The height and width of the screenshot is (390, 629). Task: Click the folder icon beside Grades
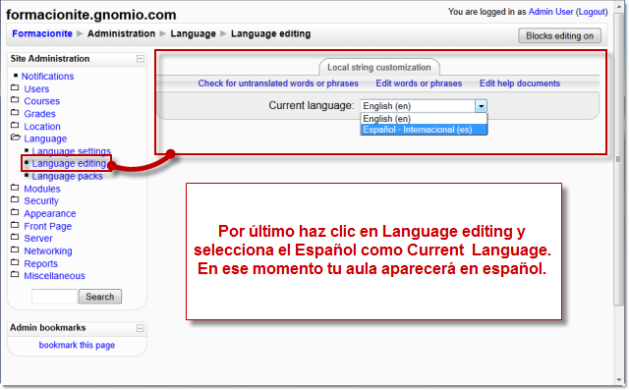click(15, 113)
